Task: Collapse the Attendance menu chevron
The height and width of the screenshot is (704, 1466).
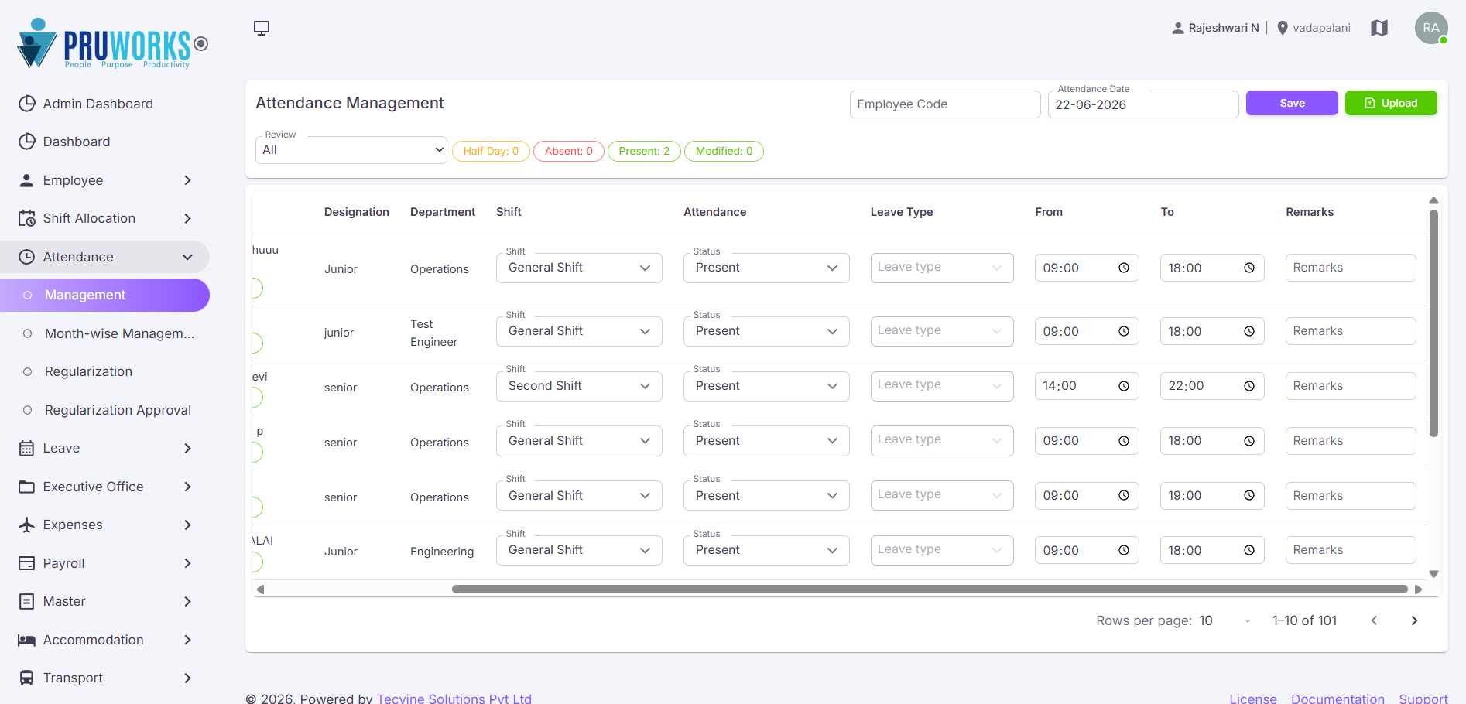Action: 187,257
